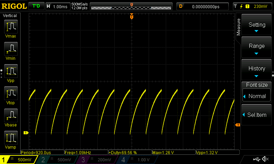The height and width of the screenshot is (164, 274).
Task: Click the 500MSa/s sample rate readout
Action: [x=79, y=4]
